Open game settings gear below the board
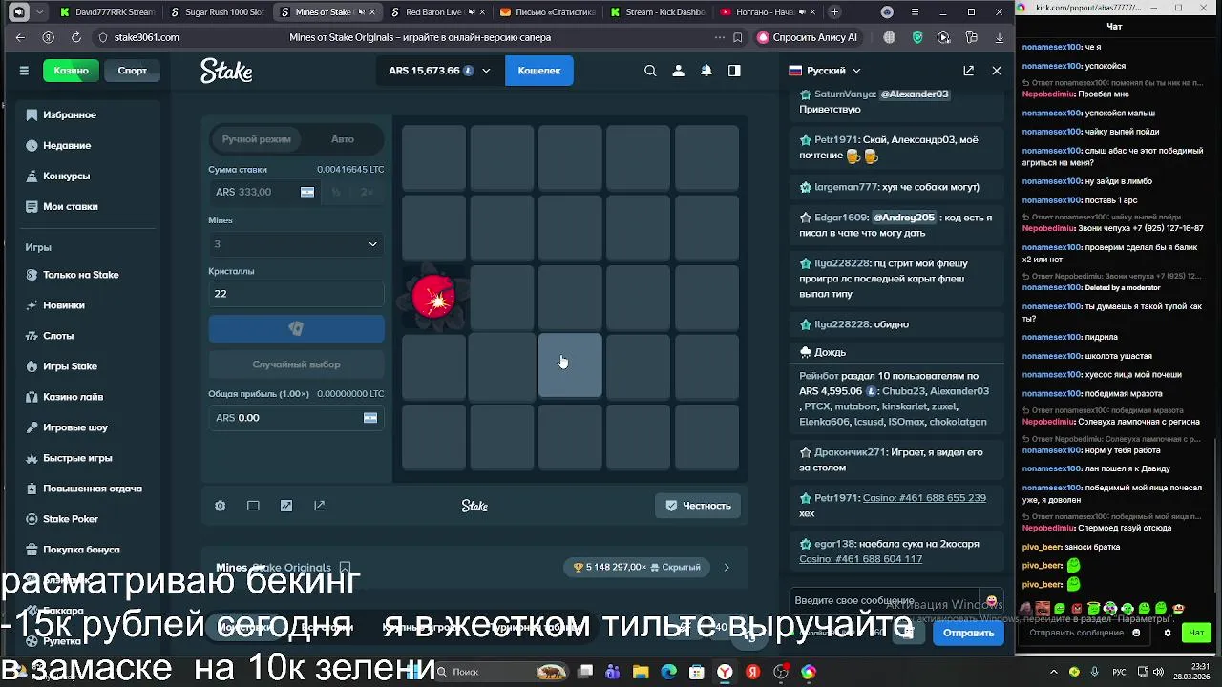 [221, 506]
